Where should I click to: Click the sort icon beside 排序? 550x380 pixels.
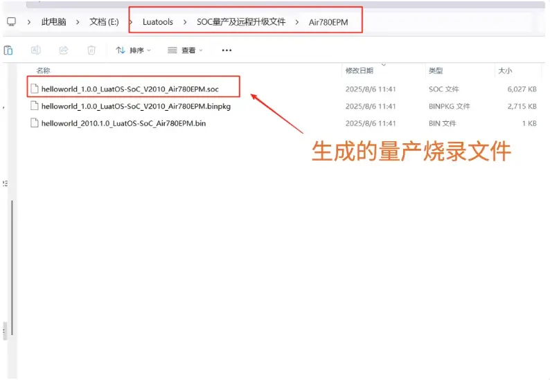pos(121,50)
